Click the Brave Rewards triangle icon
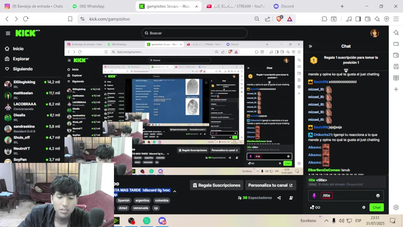 pyautogui.click(x=290, y=19)
